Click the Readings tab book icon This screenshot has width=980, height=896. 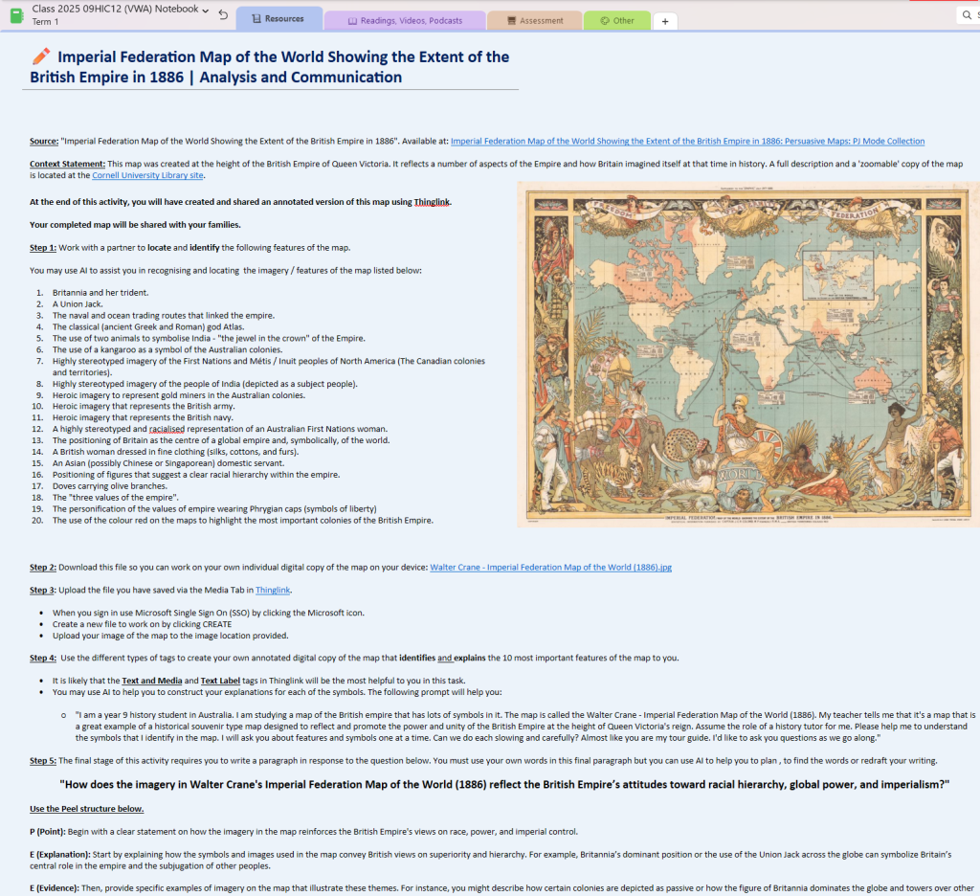352,21
